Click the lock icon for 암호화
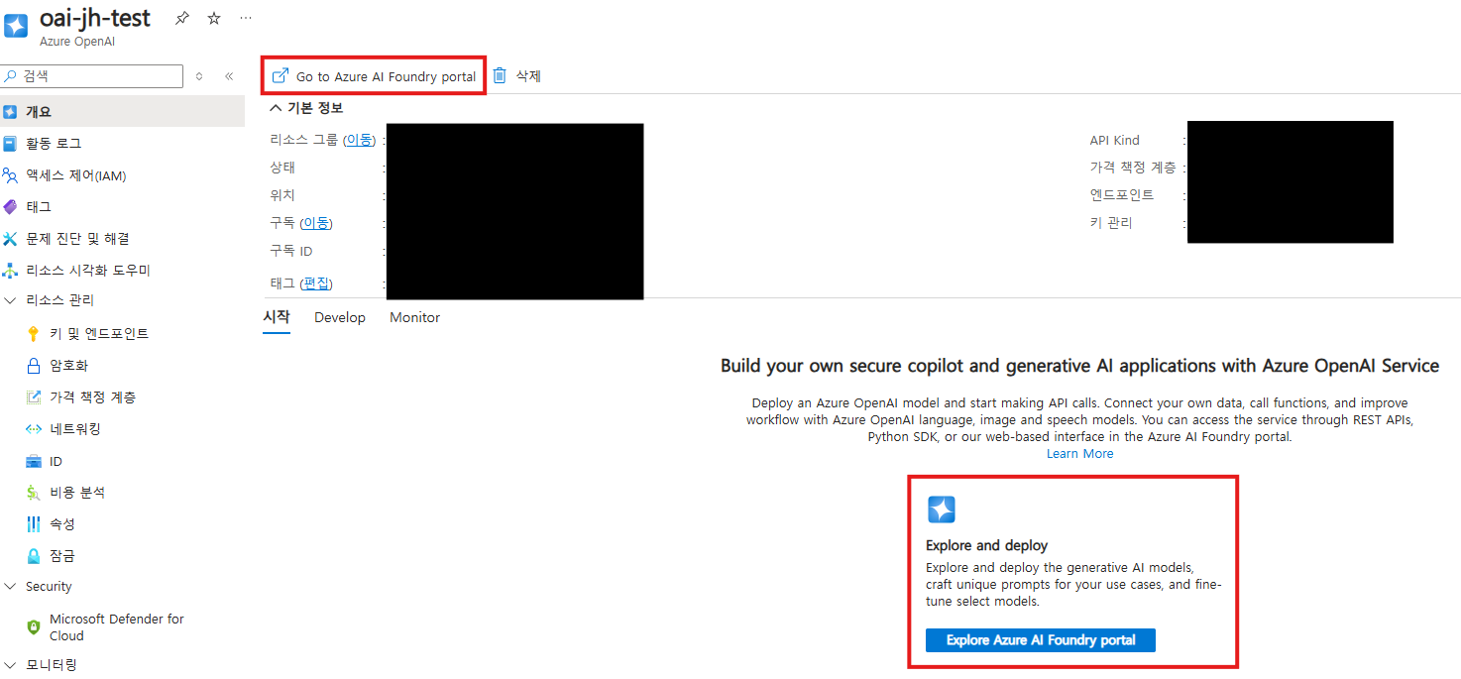Screen dimensions: 1461x679 34,366
